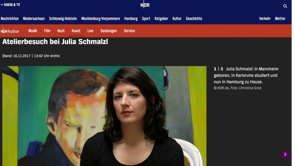Go to Niedersachsen news
This screenshot has height=166, width=295.
34,19
